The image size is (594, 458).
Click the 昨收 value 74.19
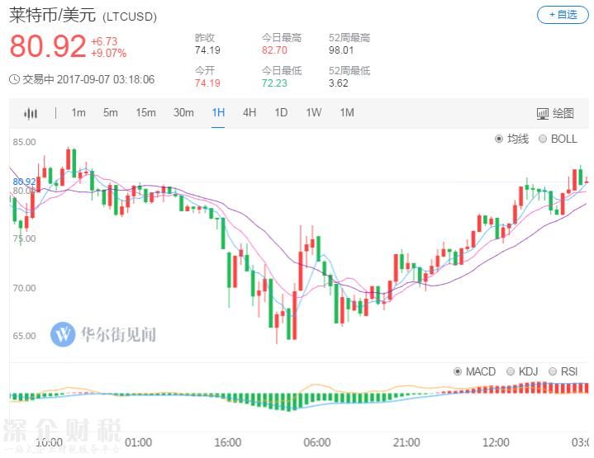[x=207, y=50]
